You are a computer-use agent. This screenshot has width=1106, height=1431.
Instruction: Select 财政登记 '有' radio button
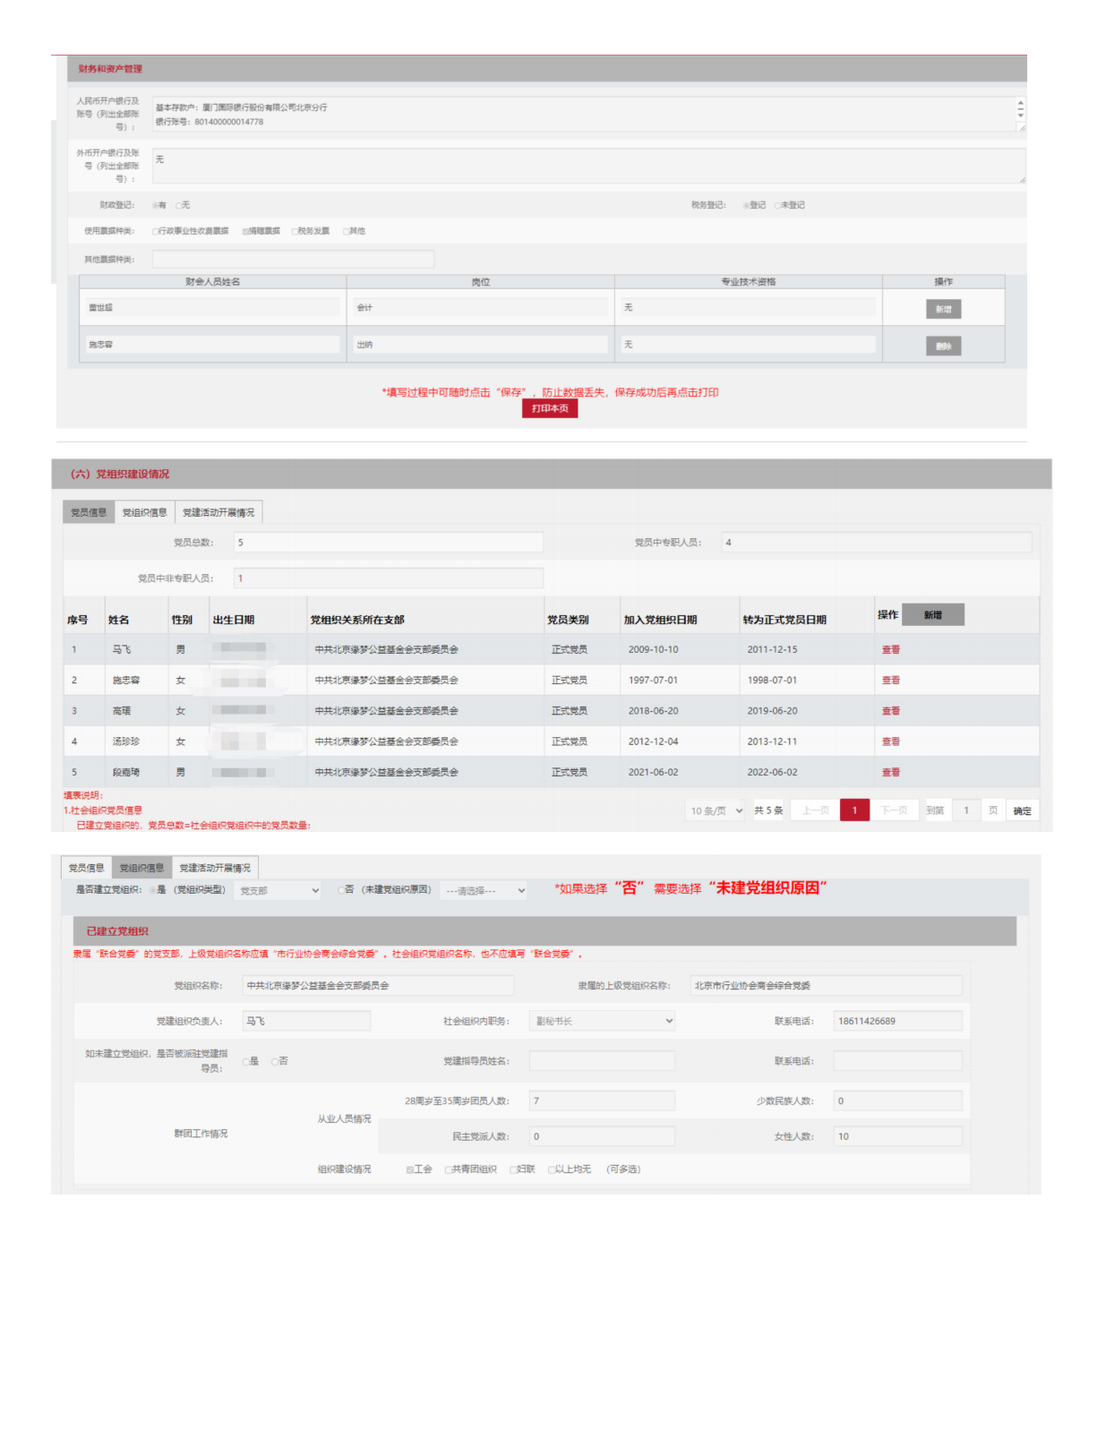[155, 206]
